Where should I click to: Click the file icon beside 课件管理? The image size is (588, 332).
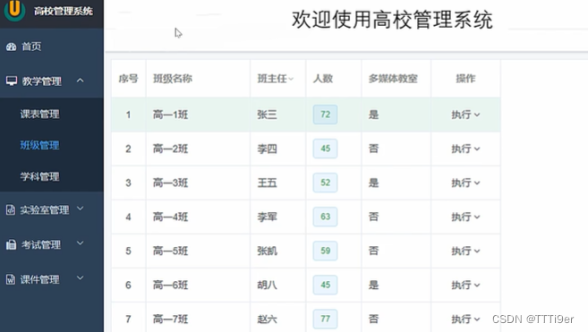click(11, 279)
